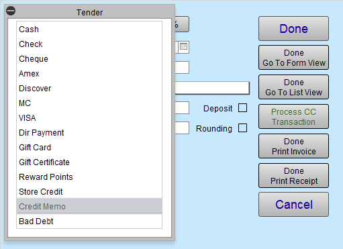Cancel the payment entry

(x=293, y=205)
